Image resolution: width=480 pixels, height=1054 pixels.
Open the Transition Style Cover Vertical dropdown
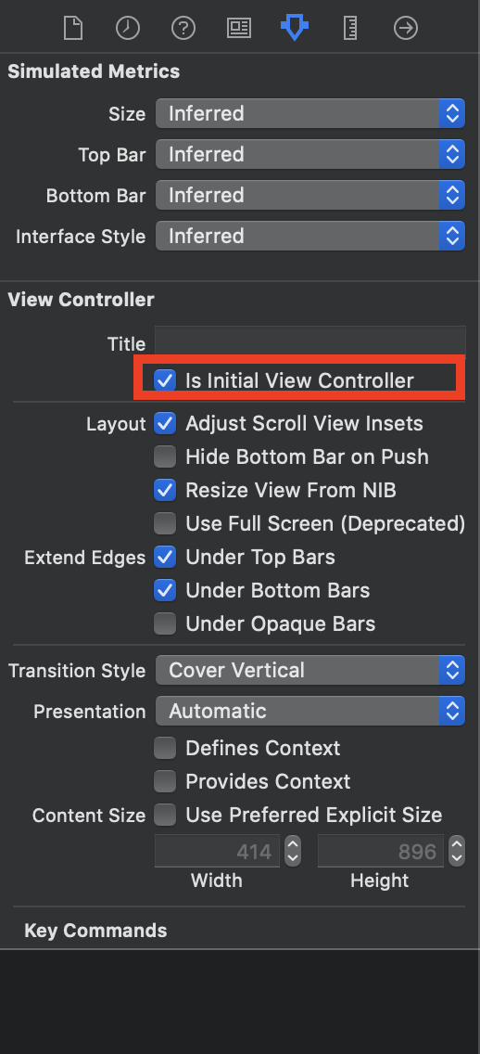(310, 670)
